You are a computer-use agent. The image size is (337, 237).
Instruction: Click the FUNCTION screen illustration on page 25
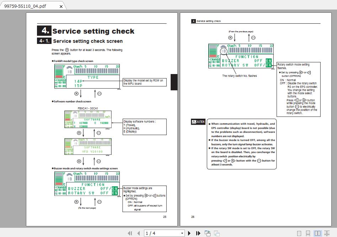(87, 184)
